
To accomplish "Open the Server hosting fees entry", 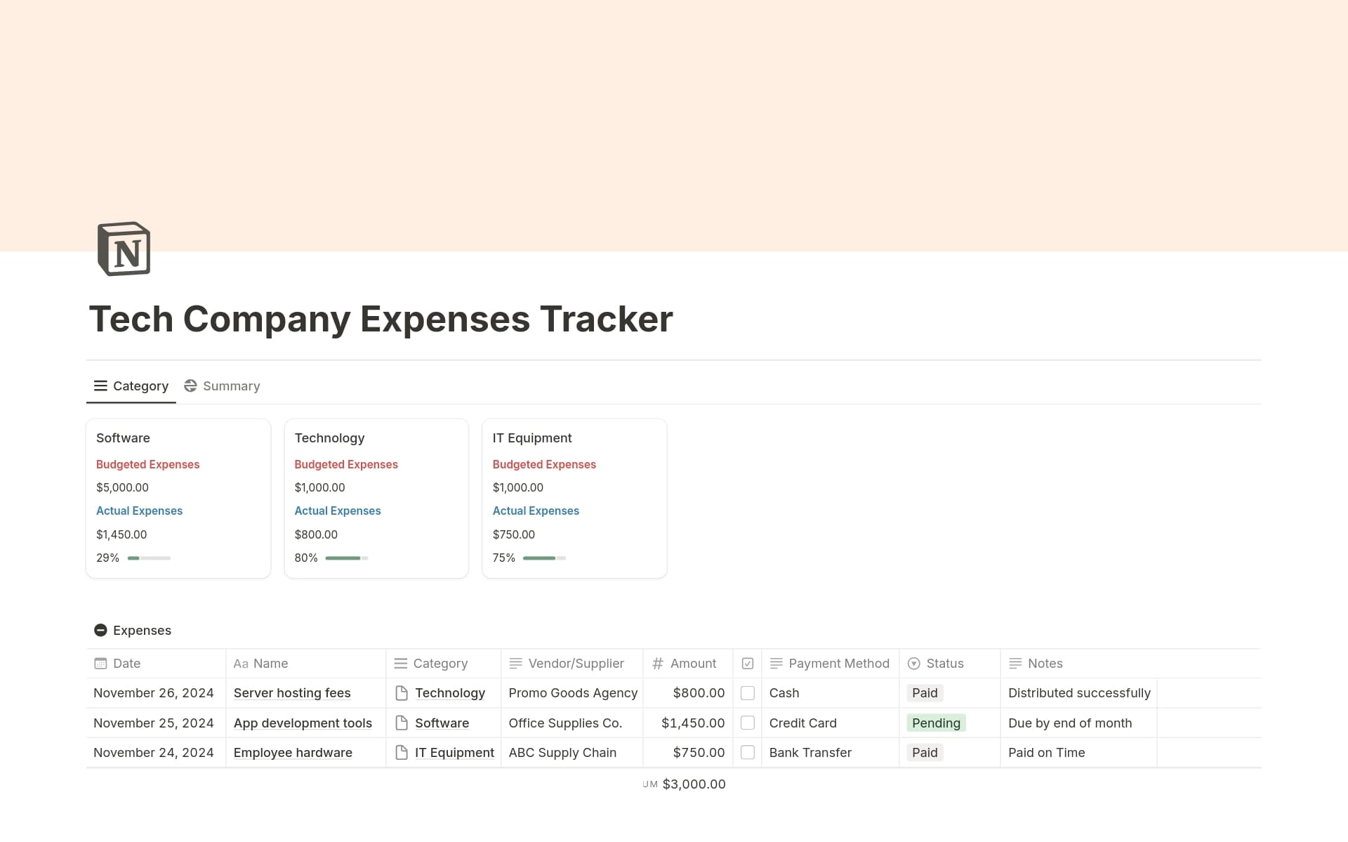I will (x=292, y=693).
